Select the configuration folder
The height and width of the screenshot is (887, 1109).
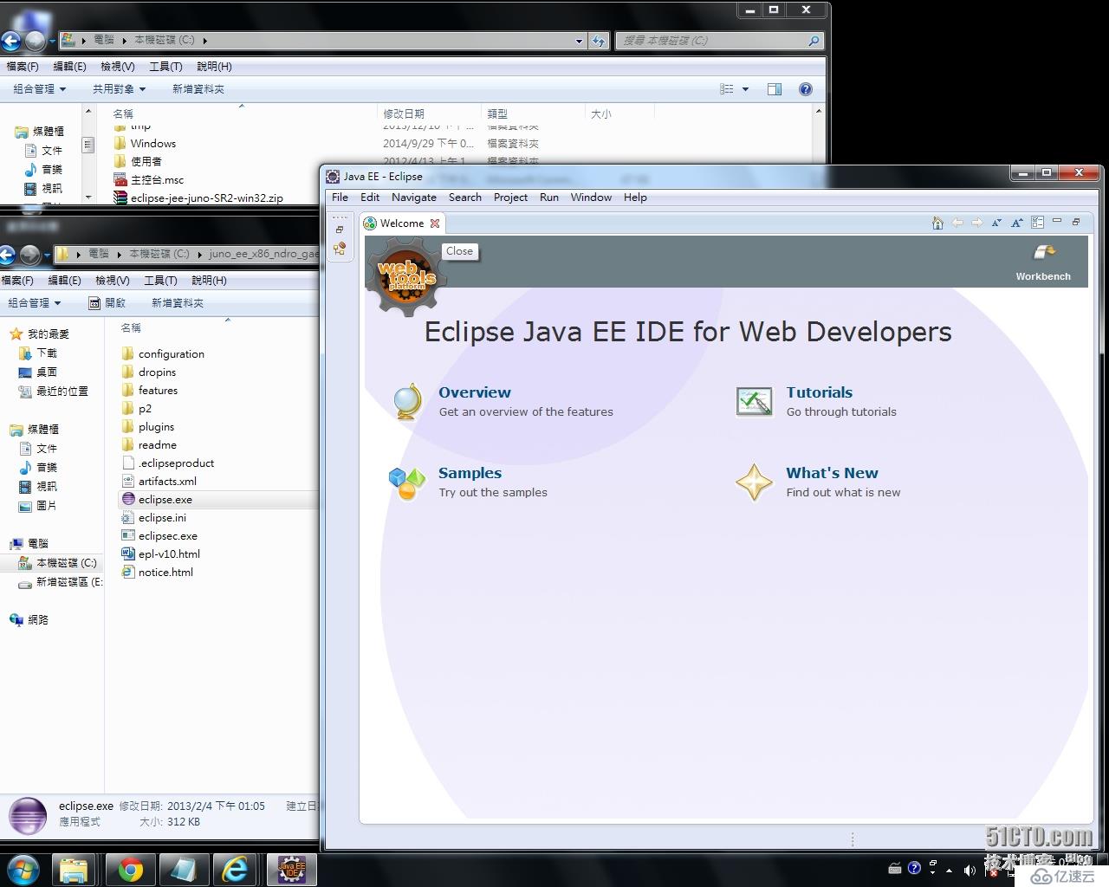(172, 354)
